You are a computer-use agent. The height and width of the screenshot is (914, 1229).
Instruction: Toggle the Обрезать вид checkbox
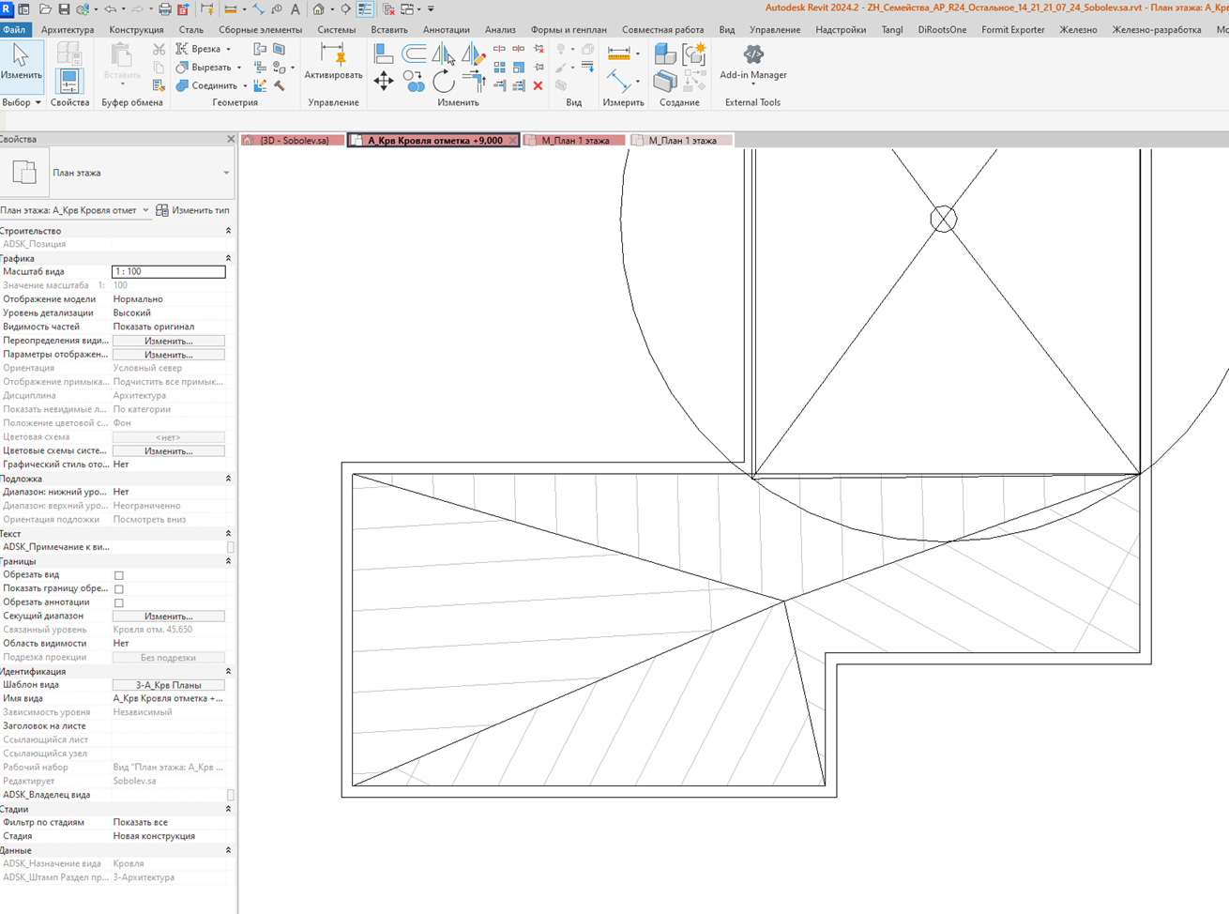click(x=119, y=575)
